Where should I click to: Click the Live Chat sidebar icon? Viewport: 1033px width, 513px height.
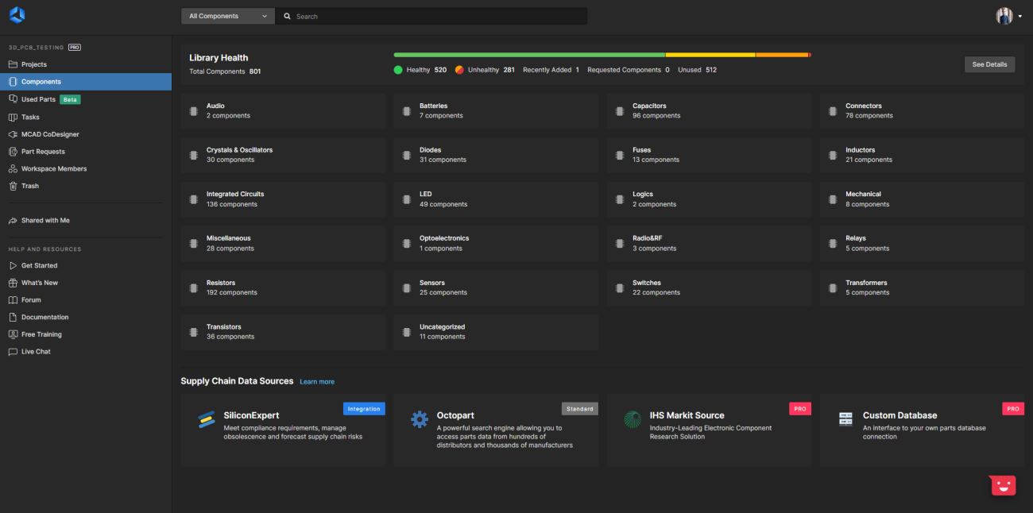click(x=13, y=352)
